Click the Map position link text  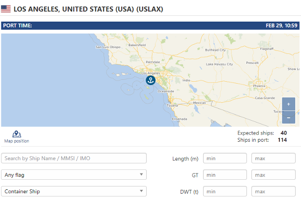pos(17,141)
